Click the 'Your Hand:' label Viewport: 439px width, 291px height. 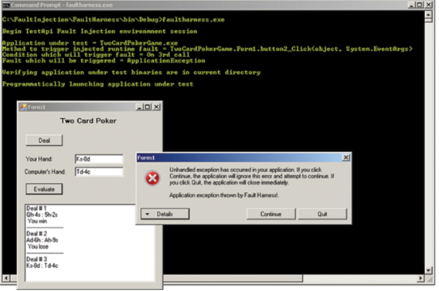click(39, 159)
